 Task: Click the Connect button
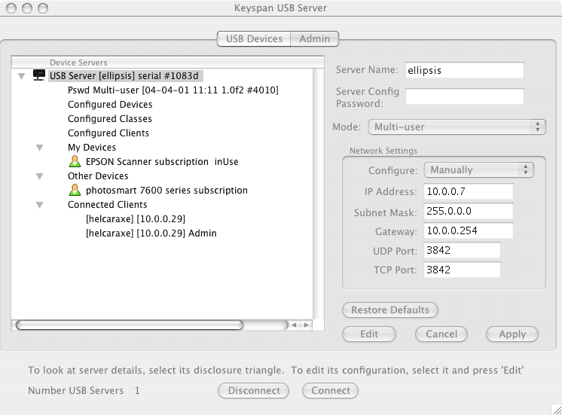coord(330,390)
